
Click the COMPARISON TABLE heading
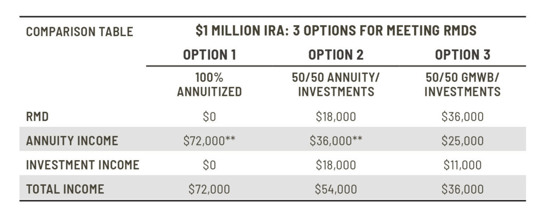coord(79,31)
